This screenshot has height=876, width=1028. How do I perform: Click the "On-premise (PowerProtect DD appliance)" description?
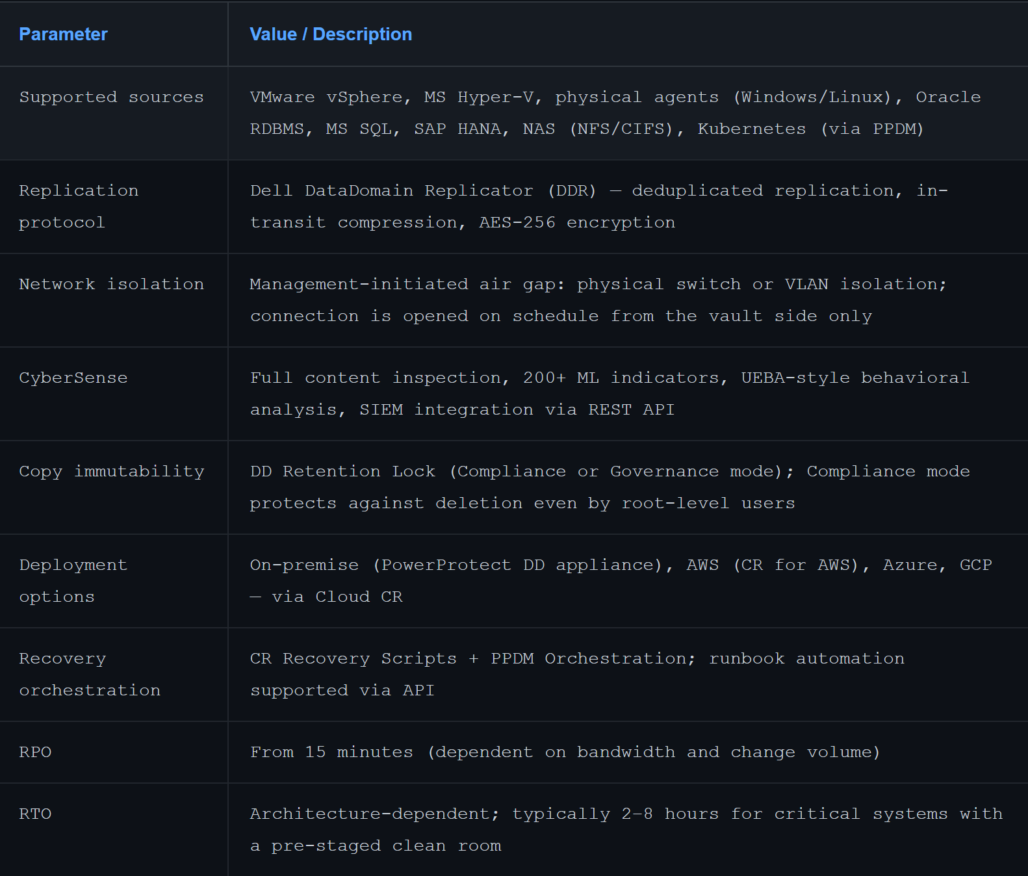(621, 581)
